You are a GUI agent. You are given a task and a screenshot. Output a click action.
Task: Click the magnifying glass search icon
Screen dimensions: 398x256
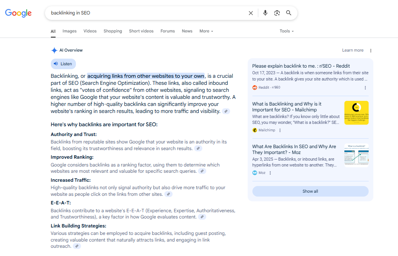click(289, 13)
